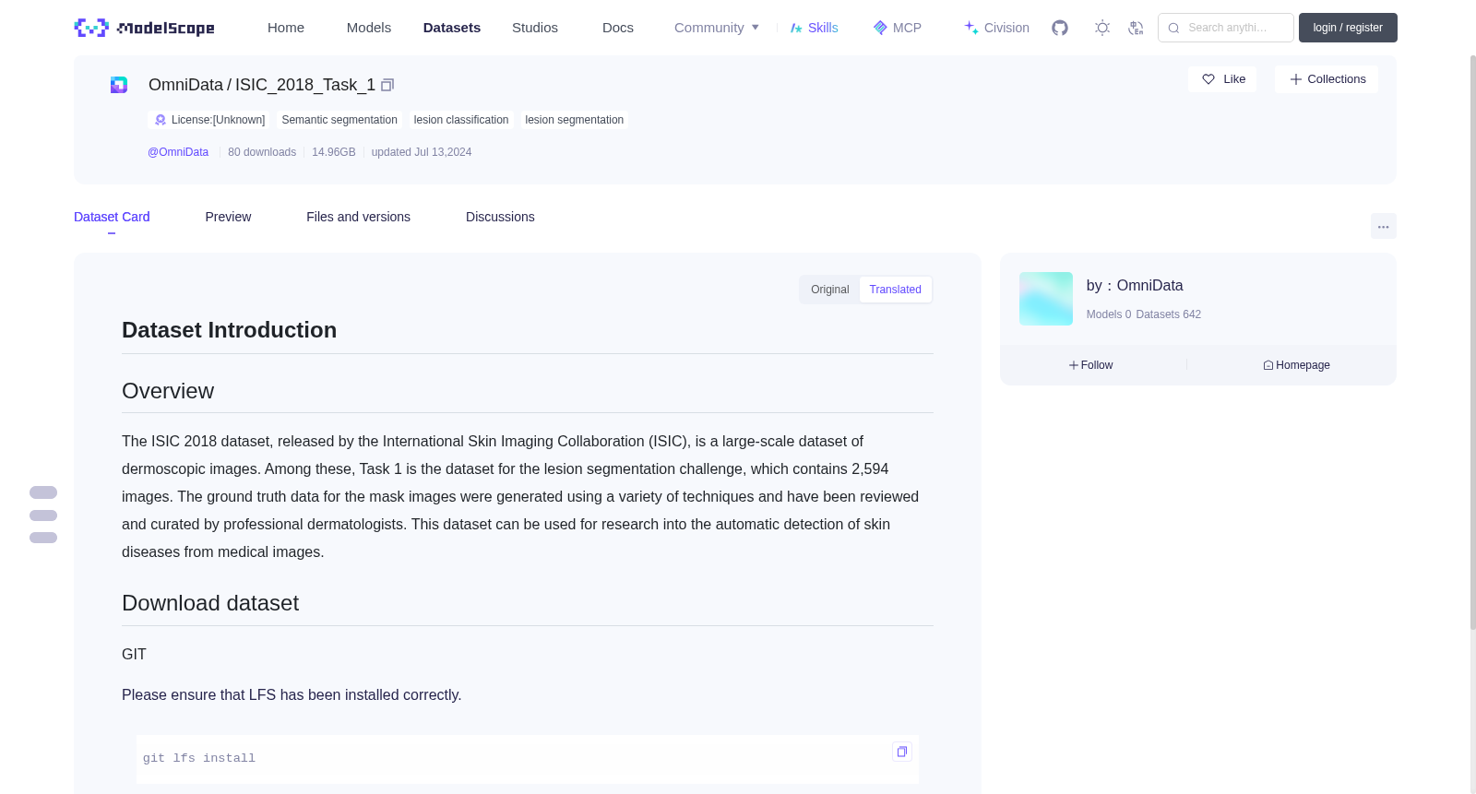Viewport: 1476px width, 794px height.
Task: Open the Studios section
Action: click(x=535, y=28)
